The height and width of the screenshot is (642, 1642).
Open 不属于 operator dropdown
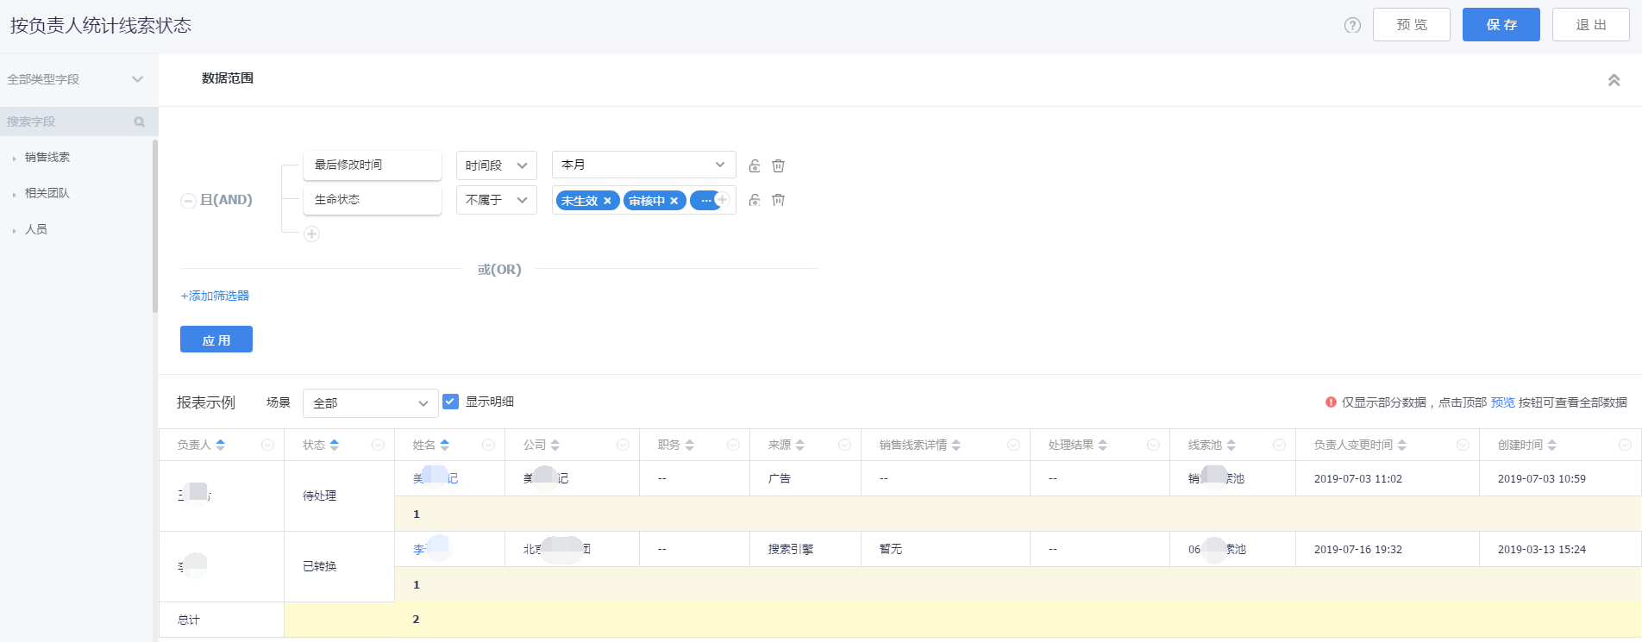tap(497, 200)
